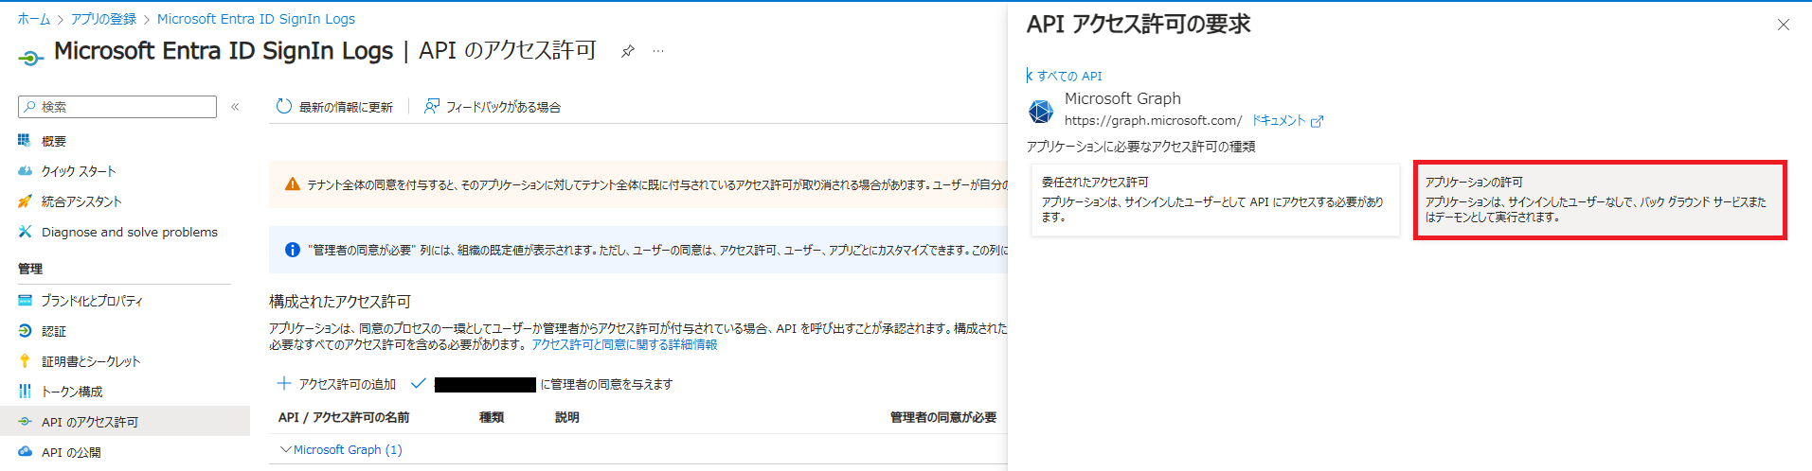
Task: Click the 証明書とシークレット key icon
Action: click(25, 361)
